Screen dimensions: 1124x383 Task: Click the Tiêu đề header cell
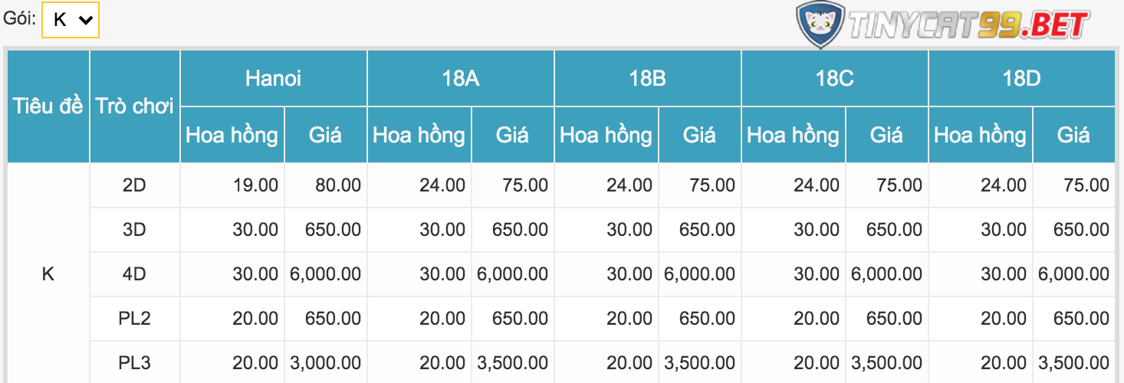pos(48,106)
